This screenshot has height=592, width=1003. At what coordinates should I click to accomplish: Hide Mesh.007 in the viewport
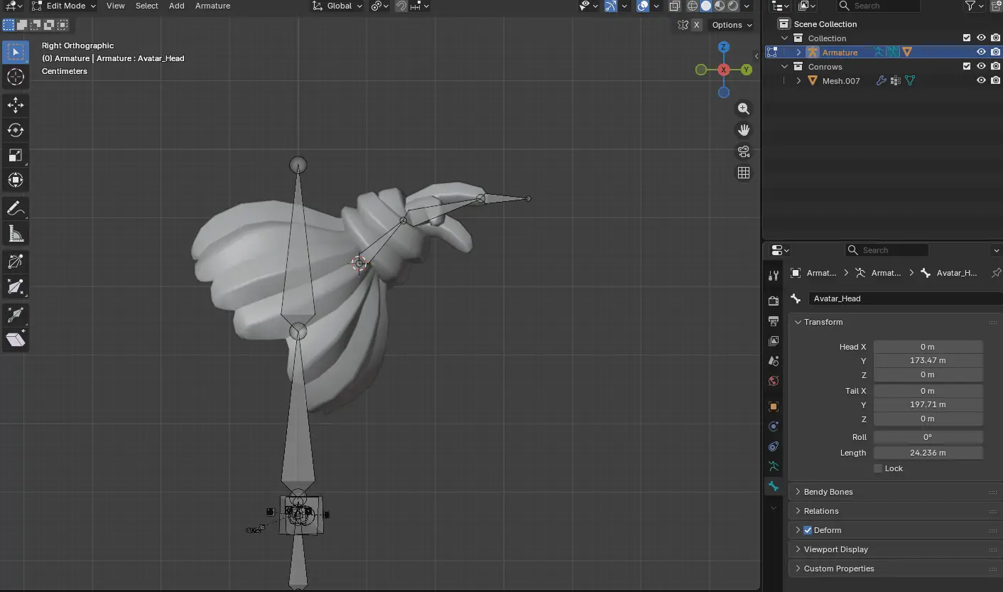981,80
